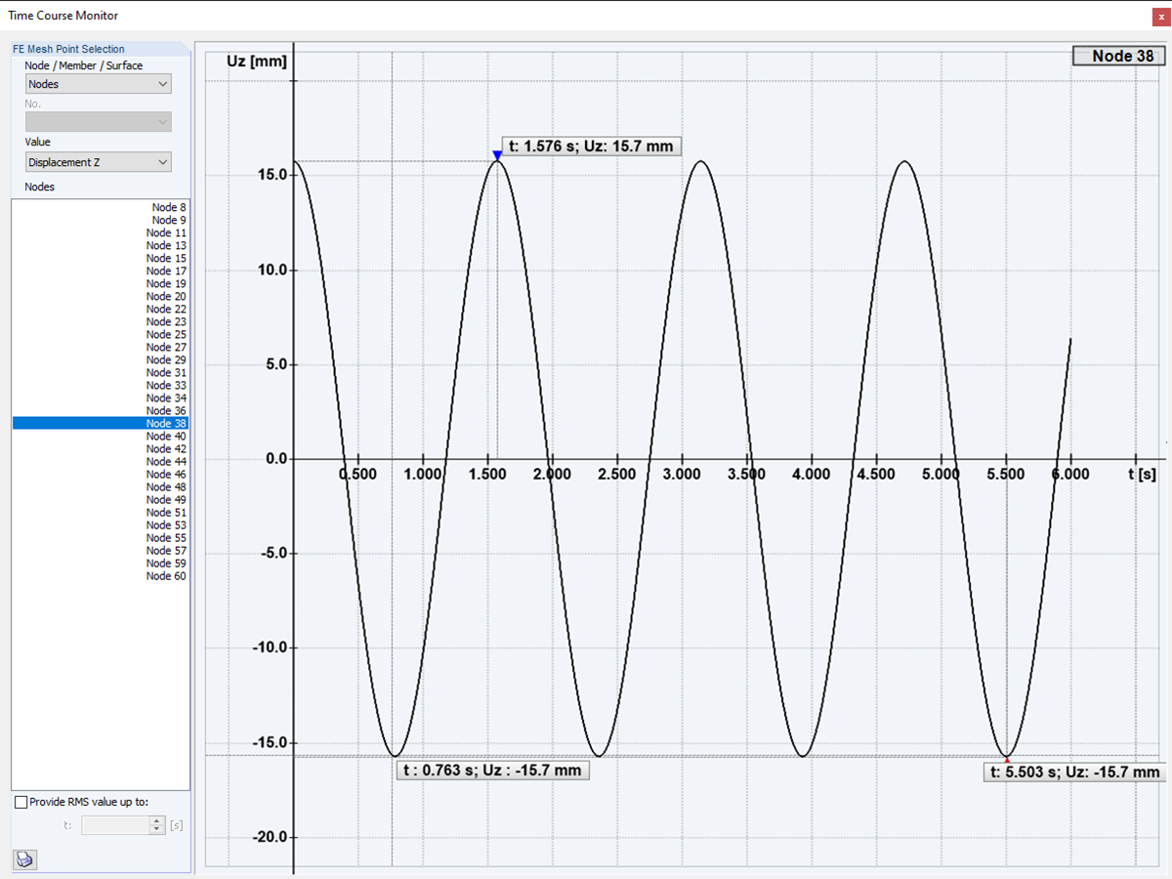The image size is (1172, 879).
Task: Close the Time Course Monitor window
Action: pyautogui.click(x=1158, y=17)
